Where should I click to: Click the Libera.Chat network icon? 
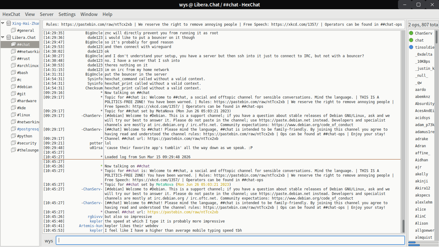[9, 37]
